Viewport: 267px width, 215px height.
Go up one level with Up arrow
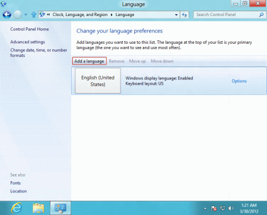(34, 15)
